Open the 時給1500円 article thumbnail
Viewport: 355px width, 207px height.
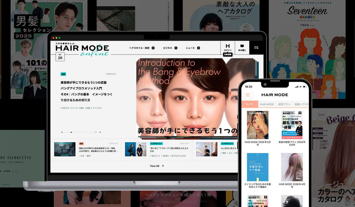[65, 149]
